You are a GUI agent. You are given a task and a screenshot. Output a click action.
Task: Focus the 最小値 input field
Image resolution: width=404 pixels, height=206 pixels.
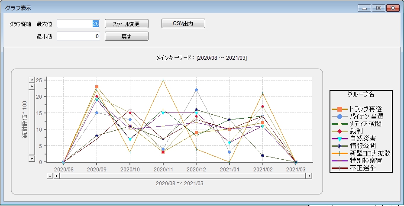[78, 36]
